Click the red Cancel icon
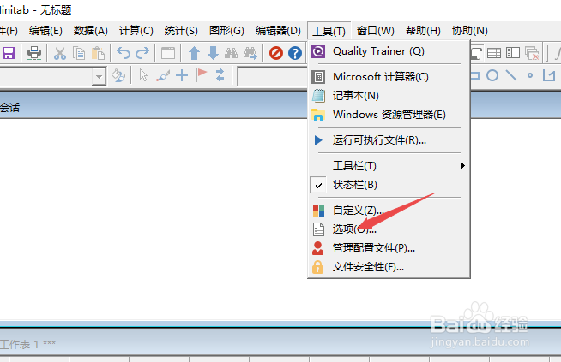The height and width of the screenshot is (362, 561). pos(276,53)
